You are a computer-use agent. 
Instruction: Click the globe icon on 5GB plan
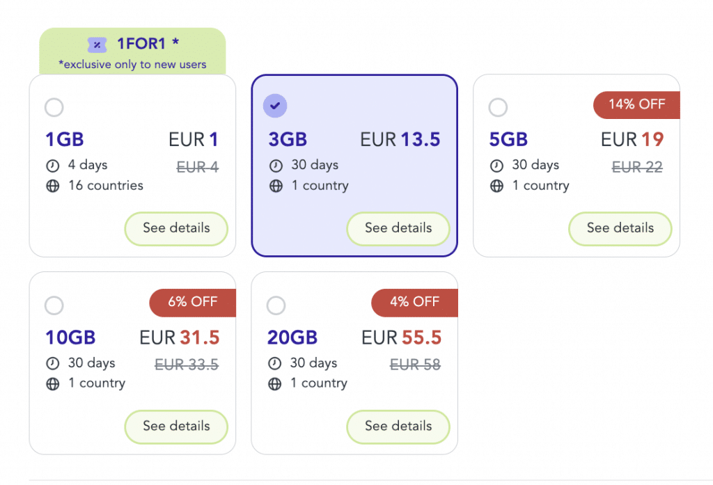tap(496, 186)
